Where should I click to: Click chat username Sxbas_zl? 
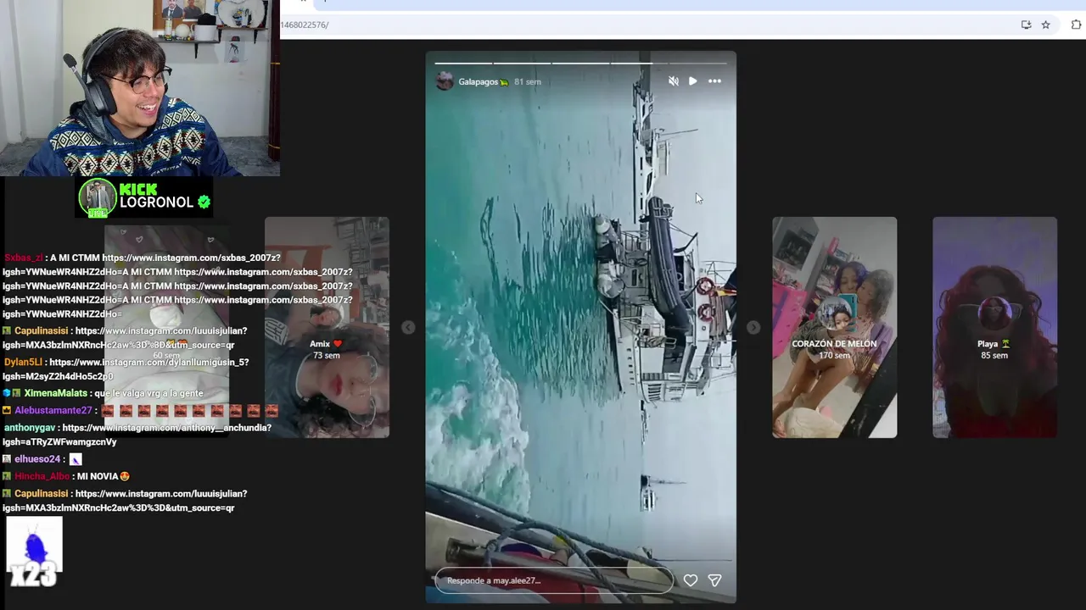24,258
